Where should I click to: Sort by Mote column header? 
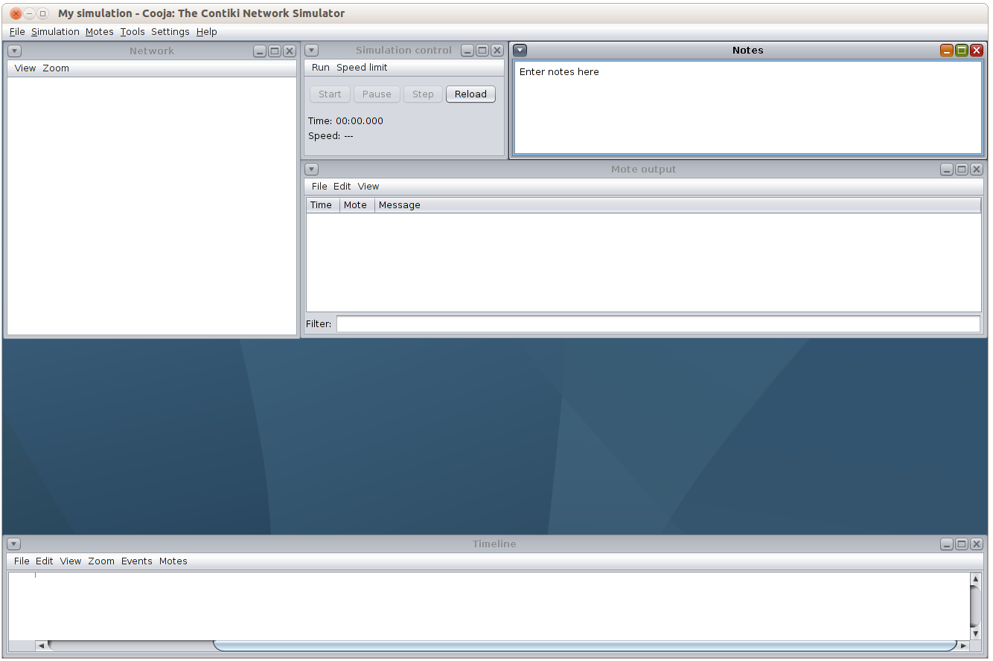[357, 205]
